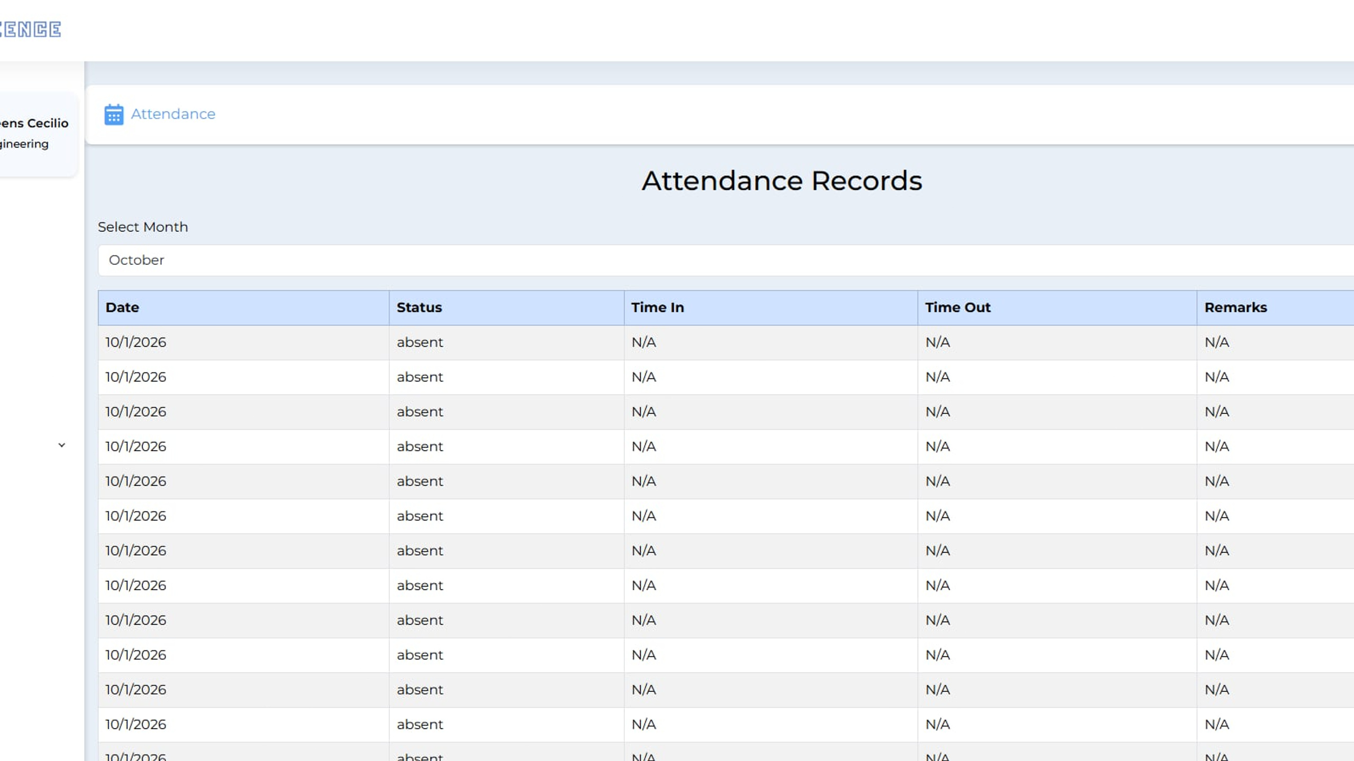Open the Select Month dropdown showing October
Image resolution: width=1354 pixels, height=761 pixels.
coord(725,260)
